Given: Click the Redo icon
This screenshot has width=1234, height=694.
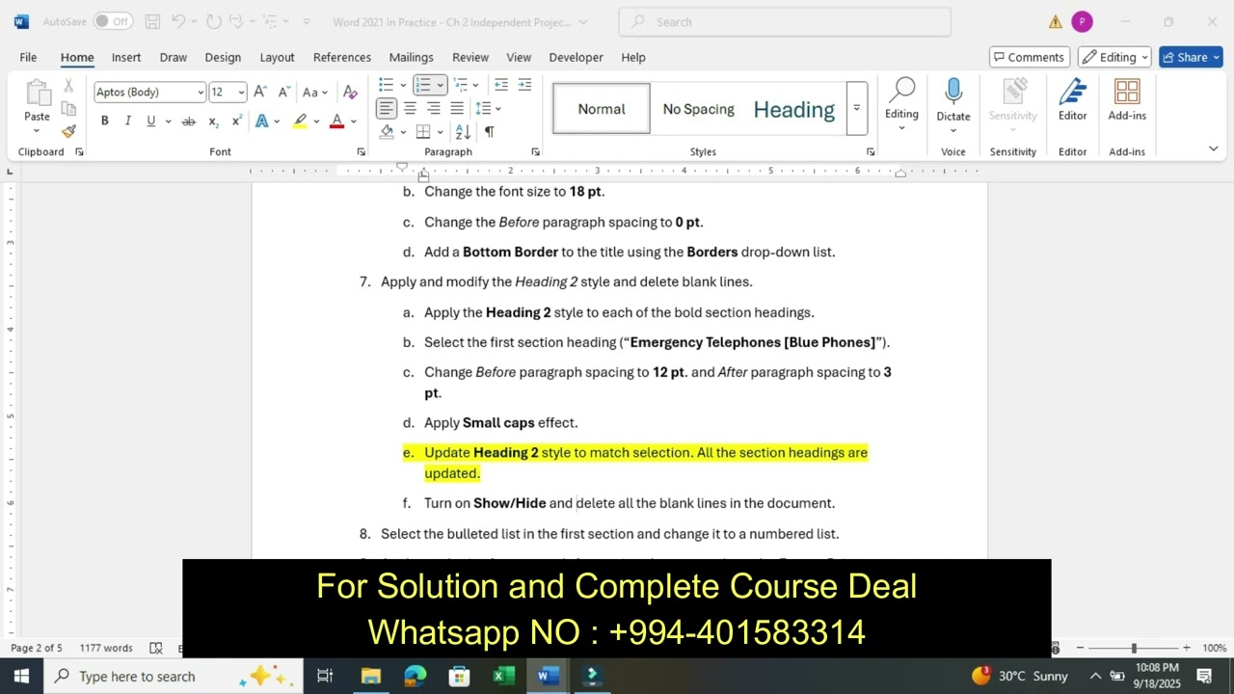Looking at the screenshot, I should tap(214, 21).
